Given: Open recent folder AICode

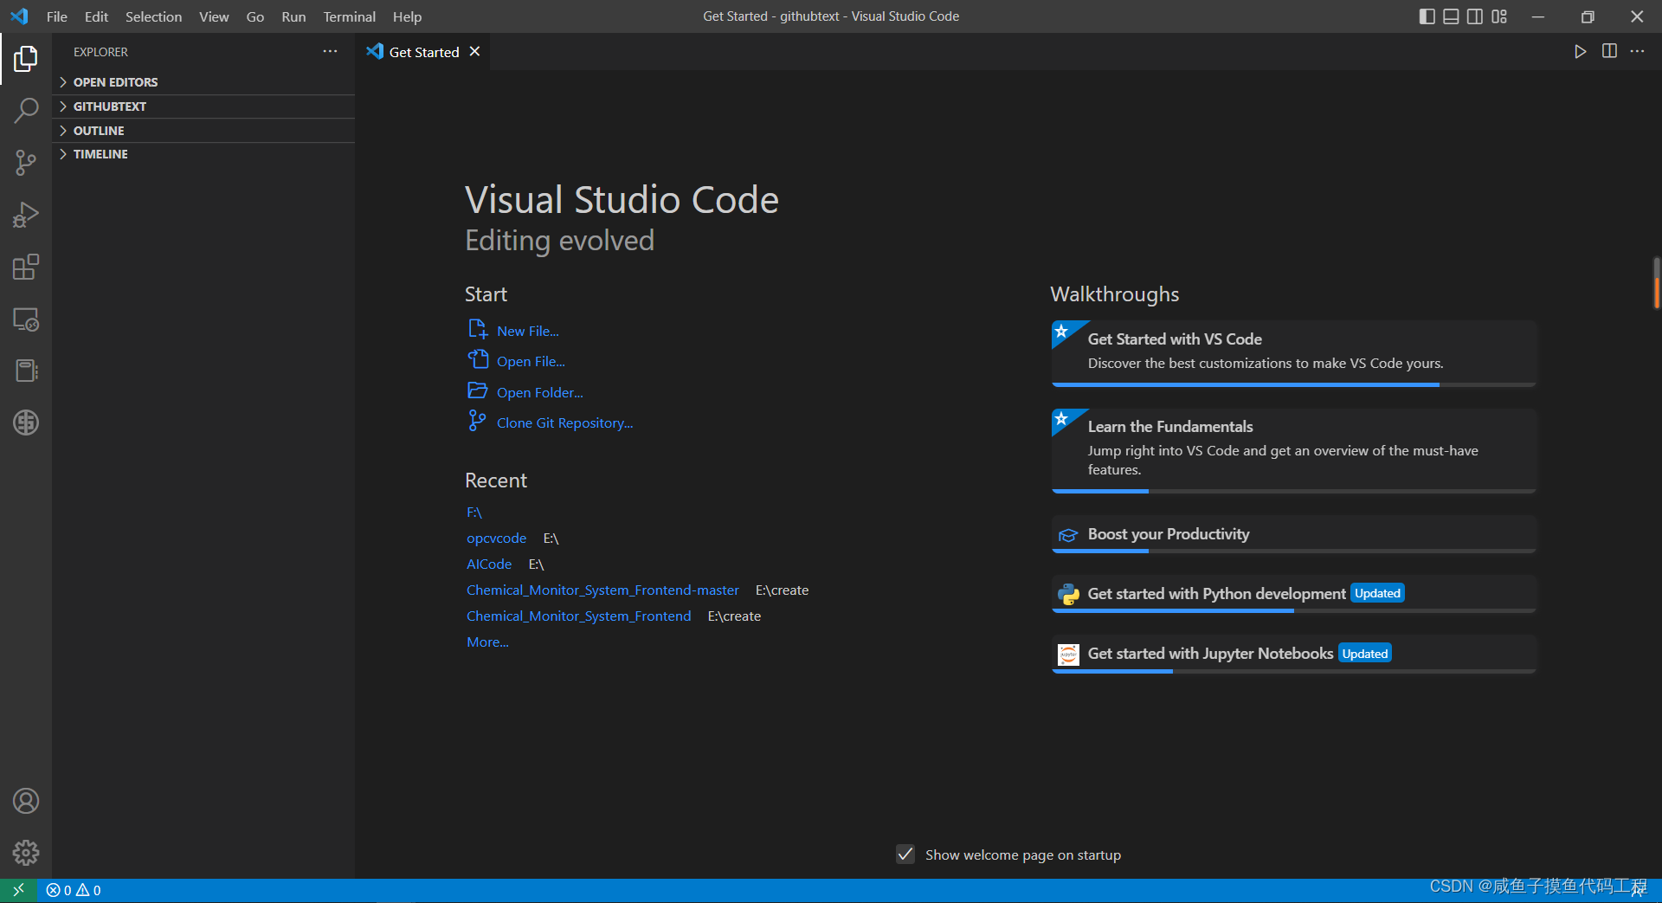Looking at the screenshot, I should click(x=489, y=564).
